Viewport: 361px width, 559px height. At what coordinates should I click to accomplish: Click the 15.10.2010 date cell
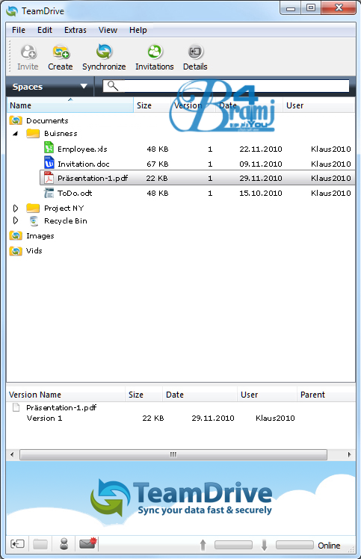point(261,194)
